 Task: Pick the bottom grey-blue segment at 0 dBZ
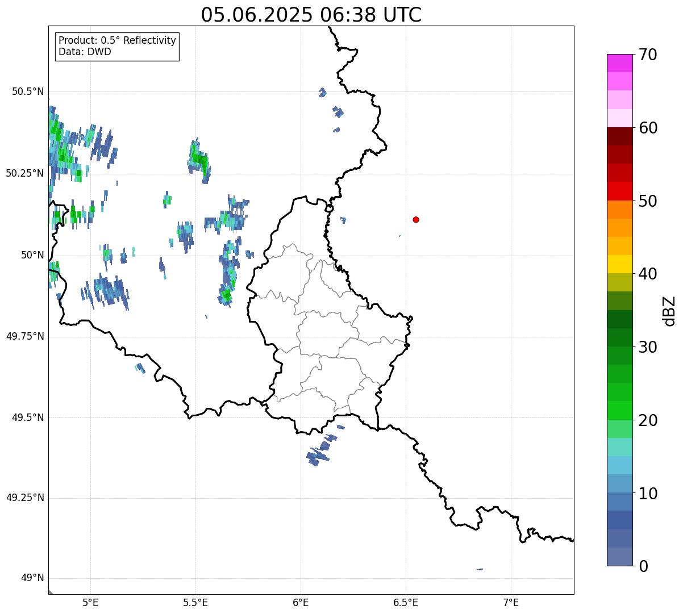620,557
